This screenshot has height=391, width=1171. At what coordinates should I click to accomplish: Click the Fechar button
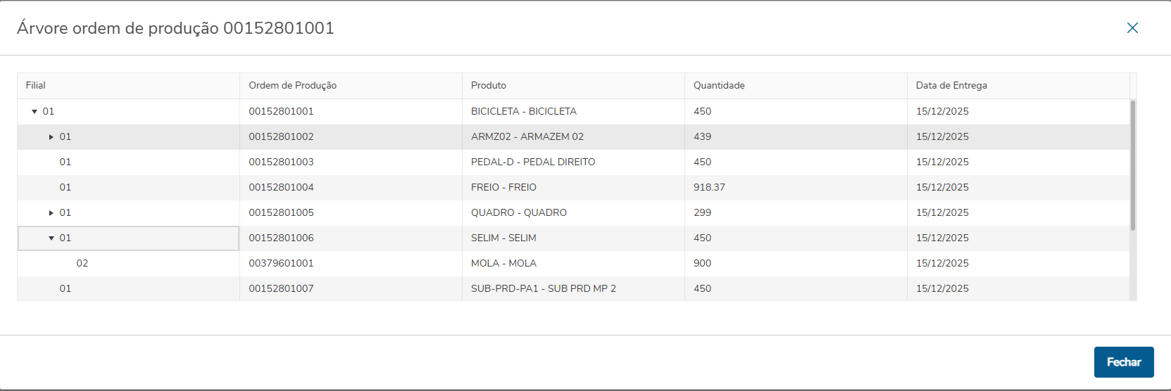[x=1123, y=362]
